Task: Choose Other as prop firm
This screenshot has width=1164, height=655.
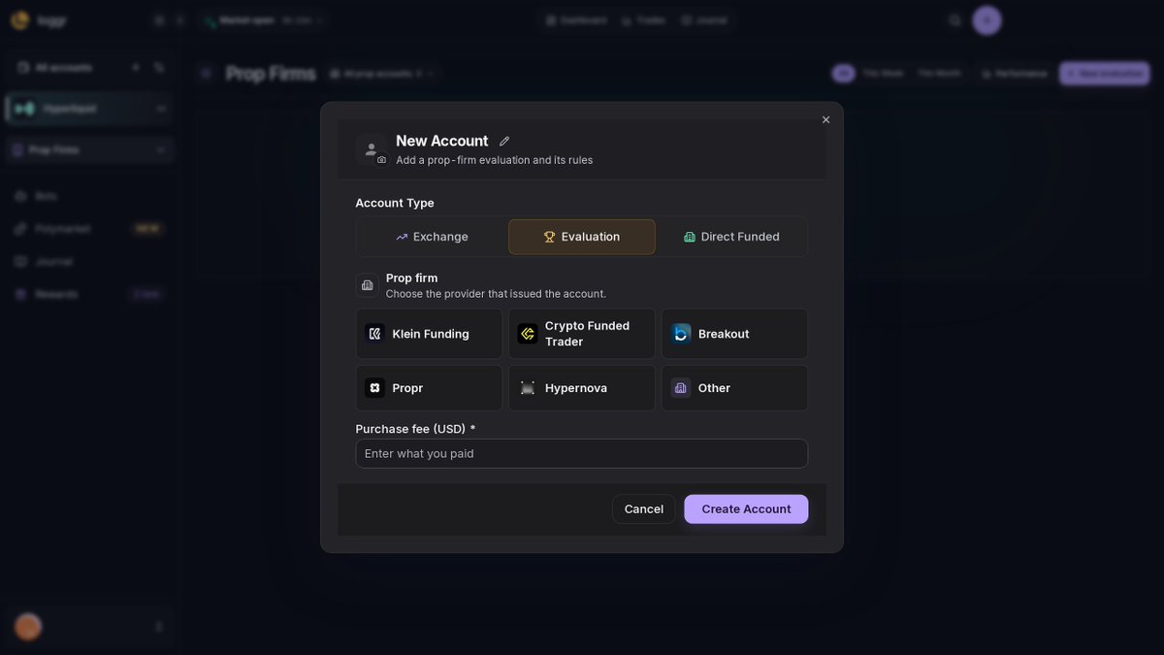Action: [x=734, y=388]
